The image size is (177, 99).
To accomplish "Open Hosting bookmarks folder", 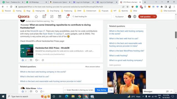I will click(x=17, y=11).
